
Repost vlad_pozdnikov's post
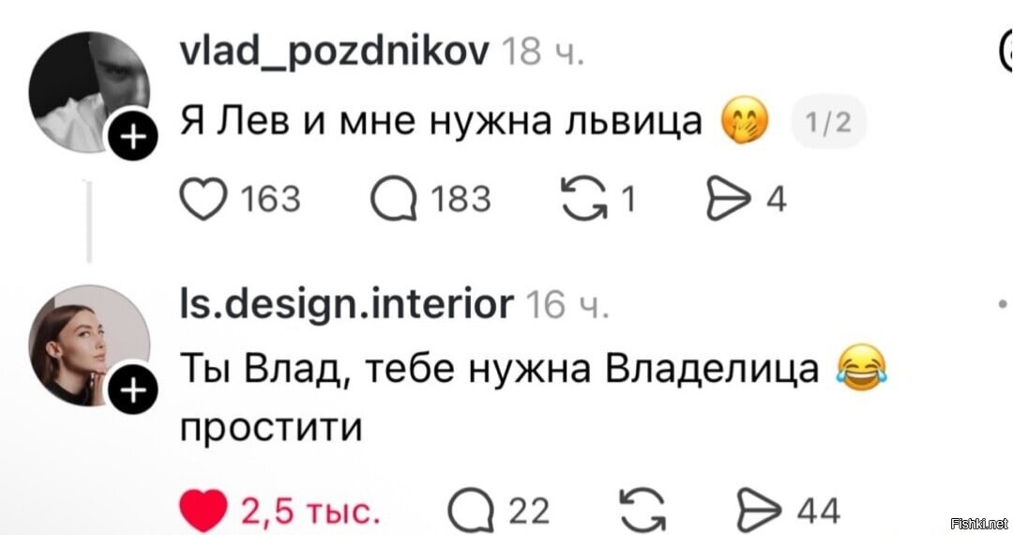pyautogui.click(x=582, y=198)
